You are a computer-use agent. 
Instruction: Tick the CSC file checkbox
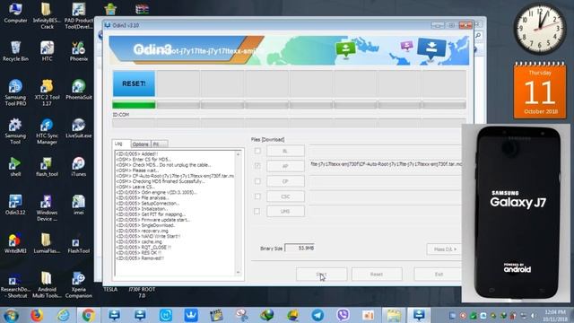257,196
